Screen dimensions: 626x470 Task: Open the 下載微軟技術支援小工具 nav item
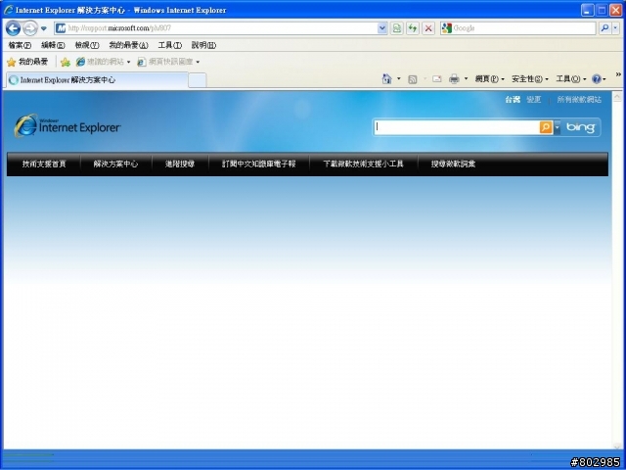coord(363,164)
